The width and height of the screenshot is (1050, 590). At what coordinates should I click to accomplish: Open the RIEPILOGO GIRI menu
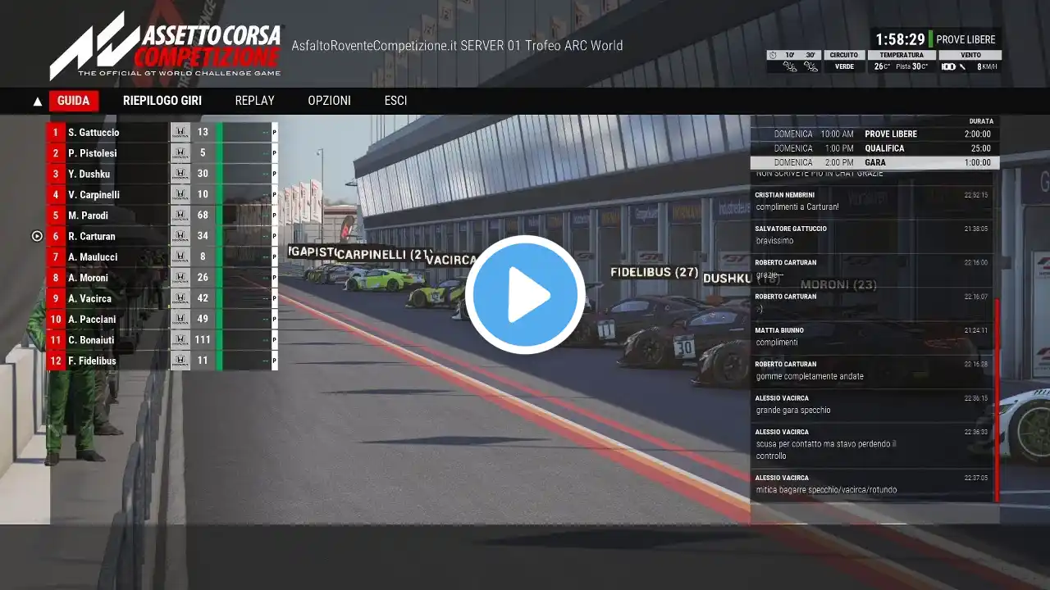(x=162, y=101)
